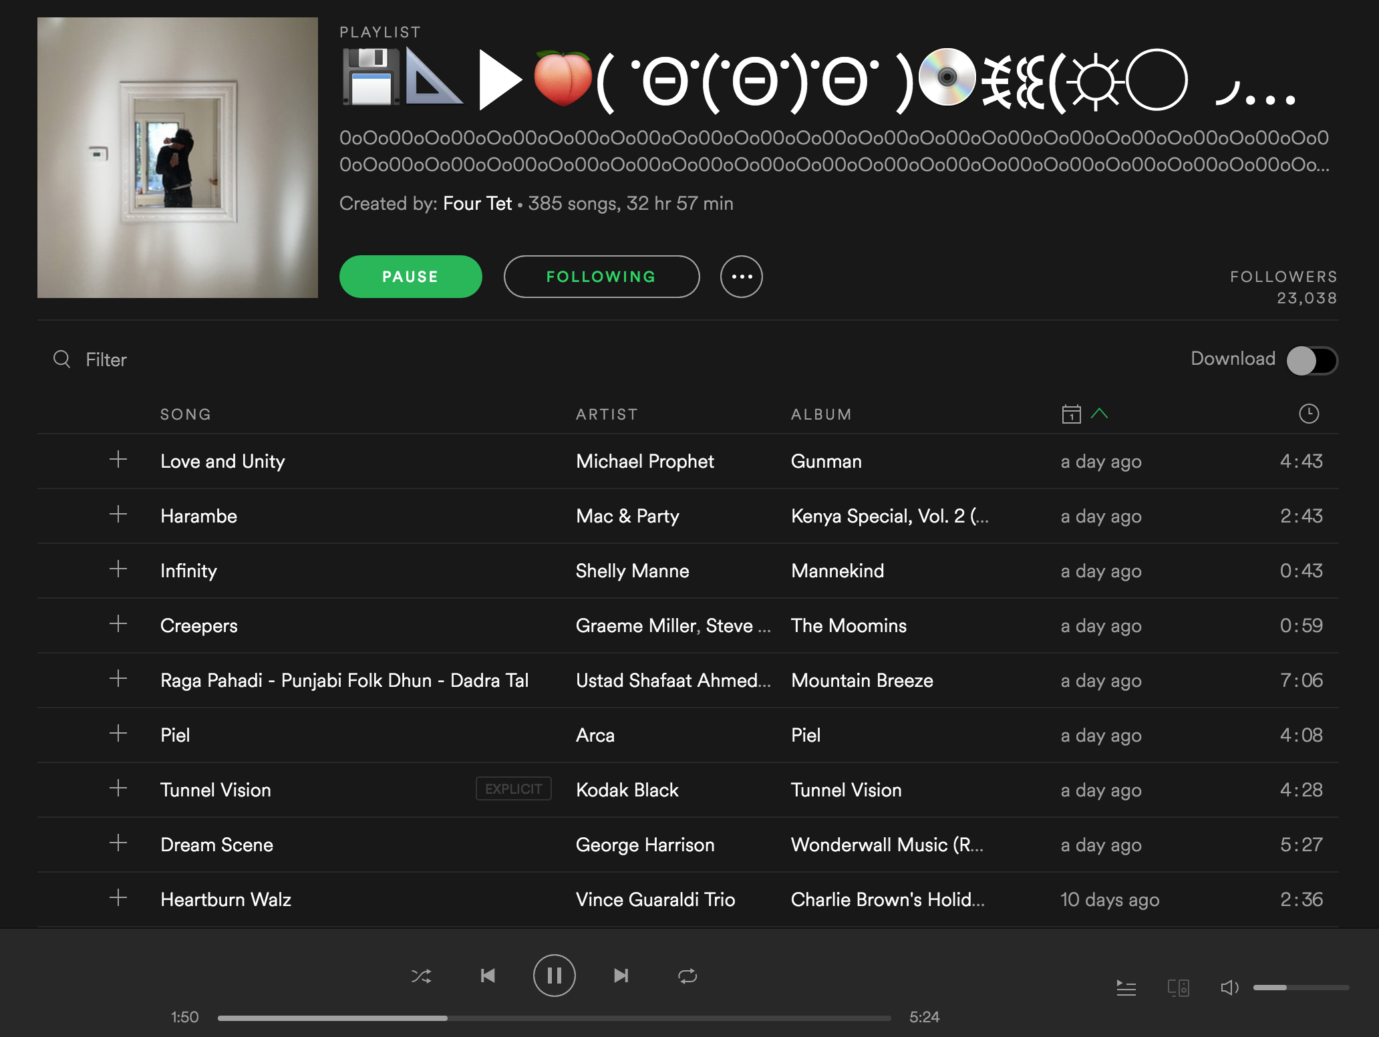This screenshot has height=1037, width=1379.
Task: Click the search magnifier icon
Action: tap(62, 359)
